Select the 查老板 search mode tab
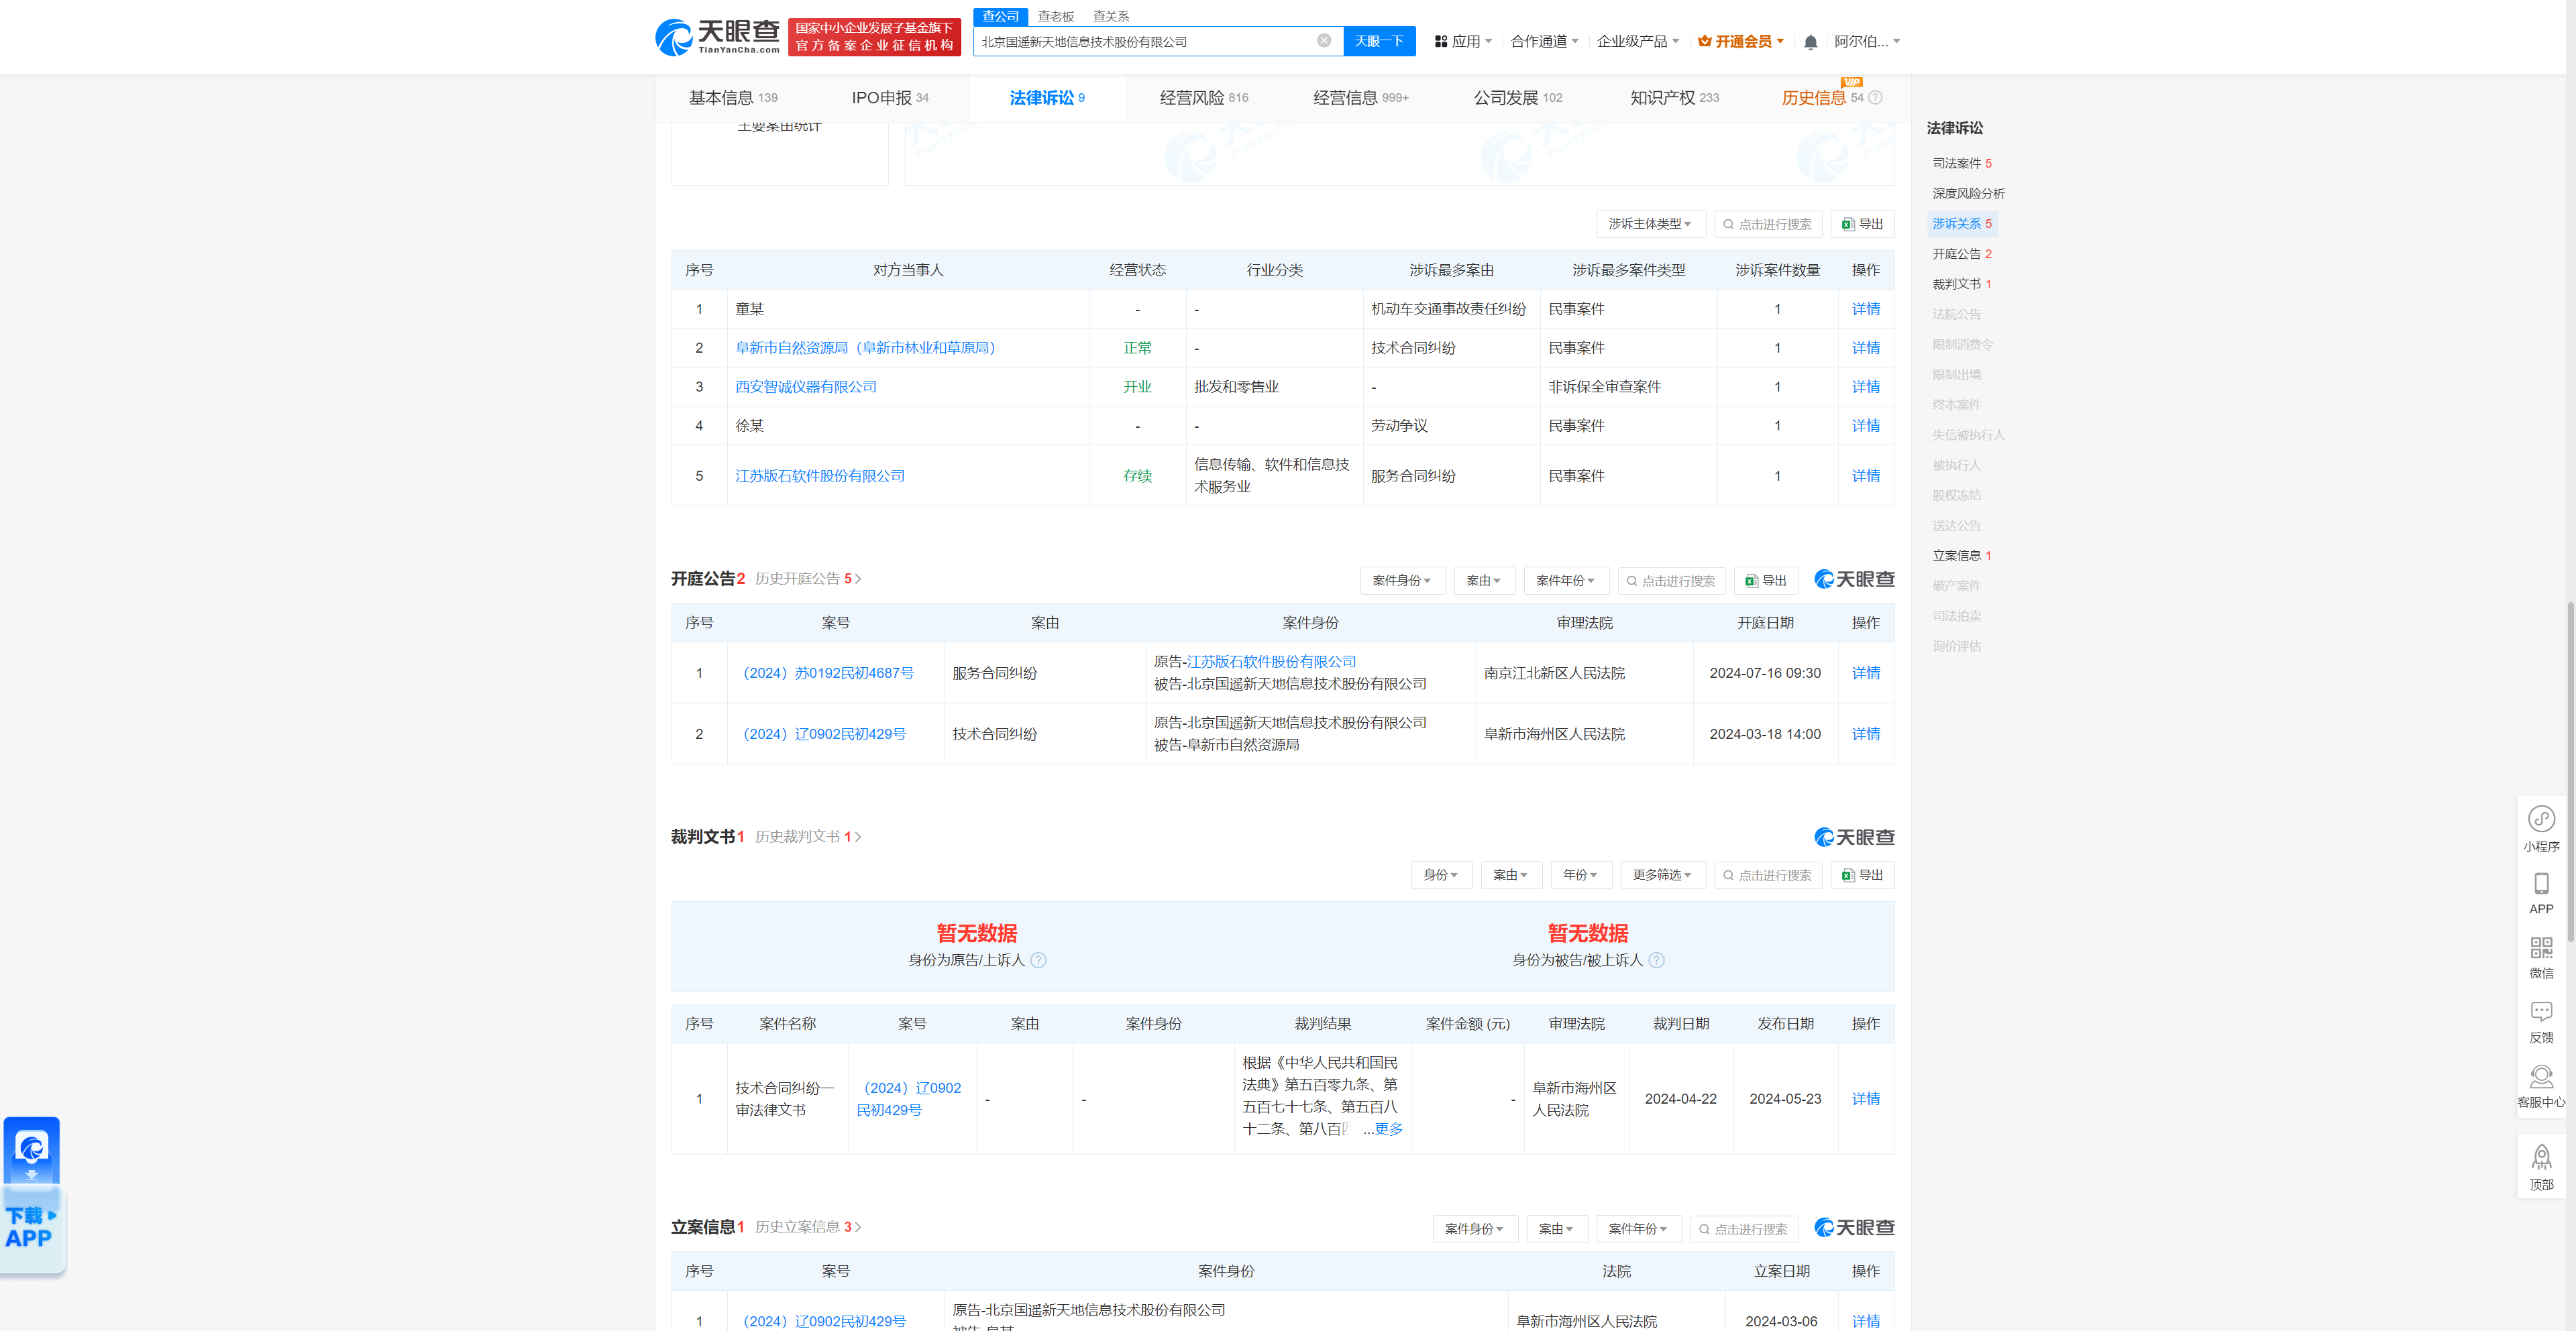This screenshot has height=1331, width=2576. (1055, 16)
